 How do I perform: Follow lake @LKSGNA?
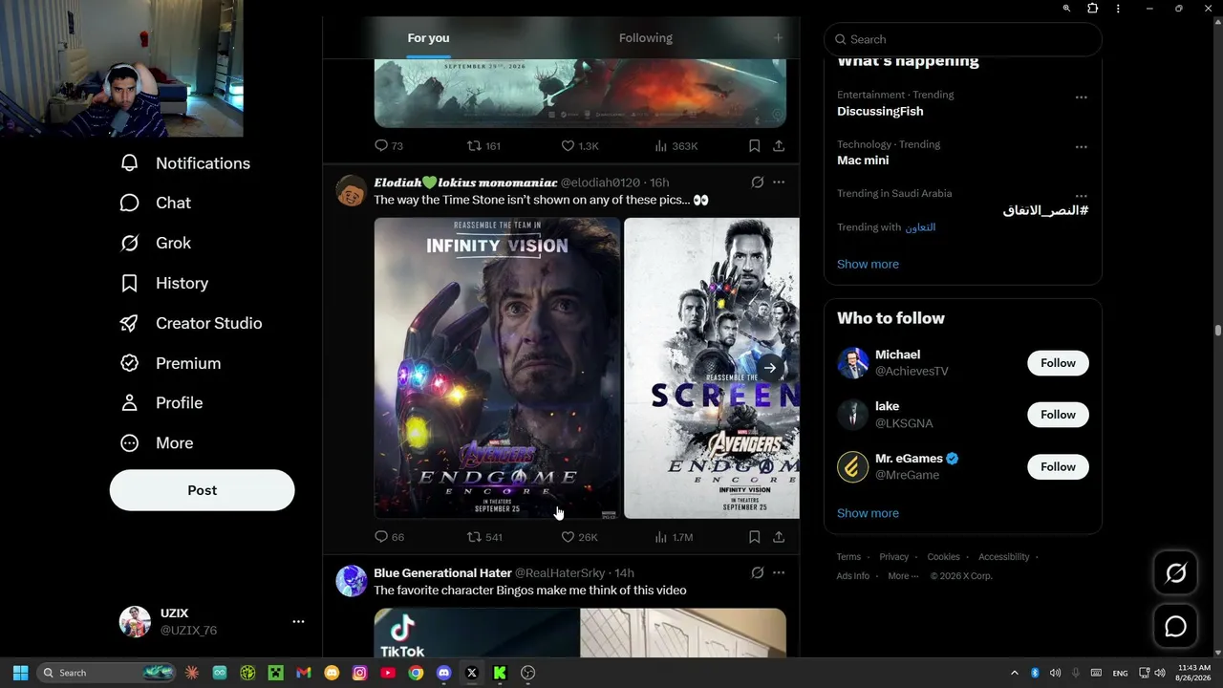click(x=1058, y=415)
